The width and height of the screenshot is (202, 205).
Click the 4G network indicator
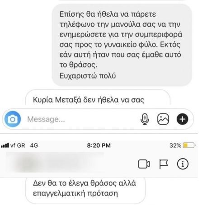[34, 145]
